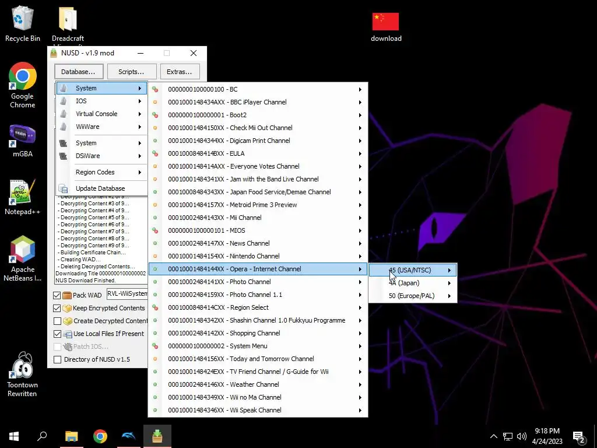Expand the Virtual Console submenu arrow
The height and width of the screenshot is (448, 597).
pyautogui.click(x=140, y=114)
